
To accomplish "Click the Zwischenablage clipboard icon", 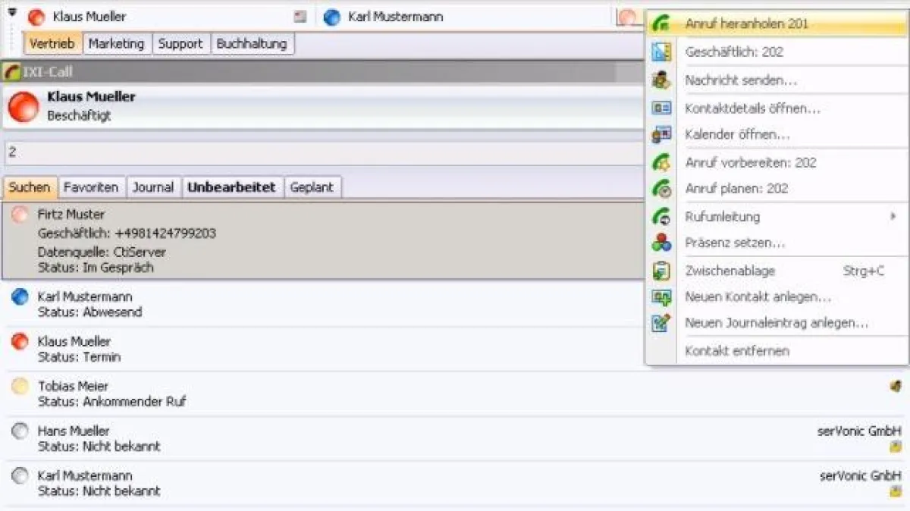I will (x=662, y=270).
